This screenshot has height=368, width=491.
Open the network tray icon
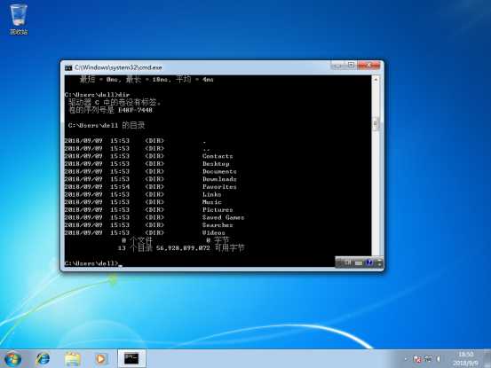[x=428, y=359]
